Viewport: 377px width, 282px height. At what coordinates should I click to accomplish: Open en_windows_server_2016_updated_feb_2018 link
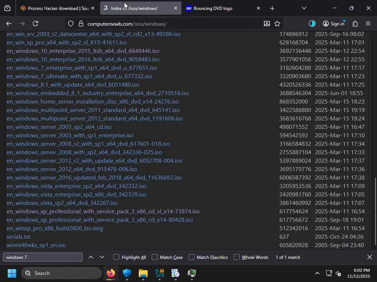[94, 178]
